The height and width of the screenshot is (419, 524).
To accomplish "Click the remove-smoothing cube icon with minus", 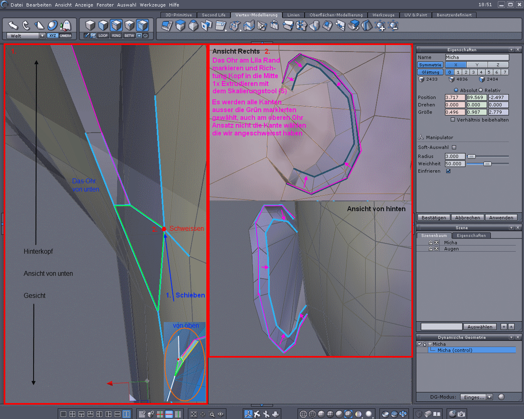I will point(393,26).
